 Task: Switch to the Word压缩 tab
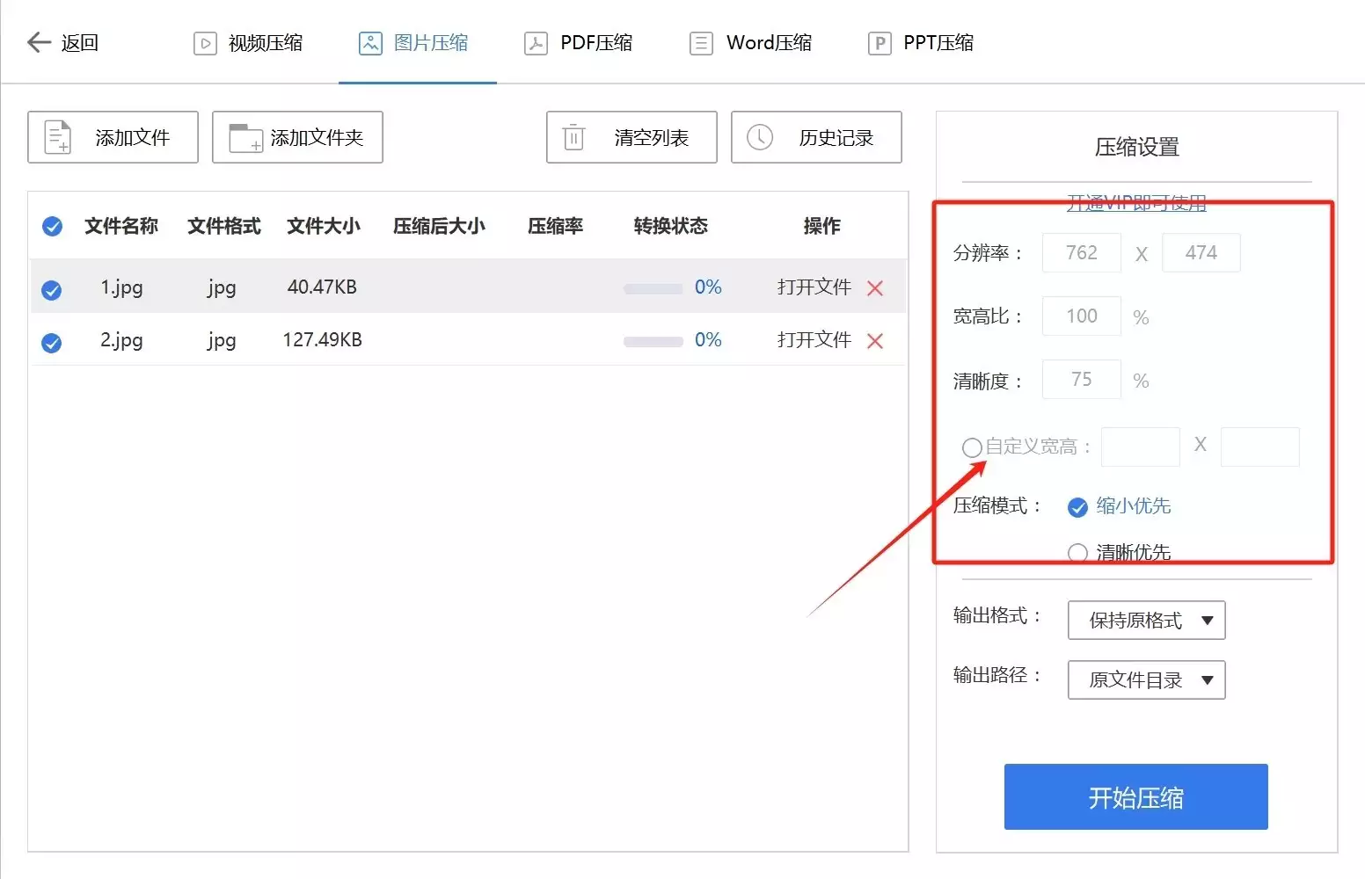[750, 42]
